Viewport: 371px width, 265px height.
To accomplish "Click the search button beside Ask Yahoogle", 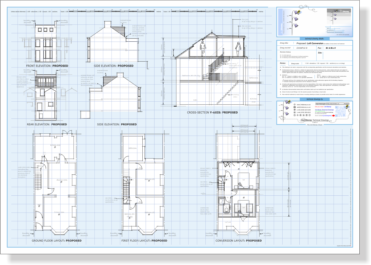I will [347, 104].
